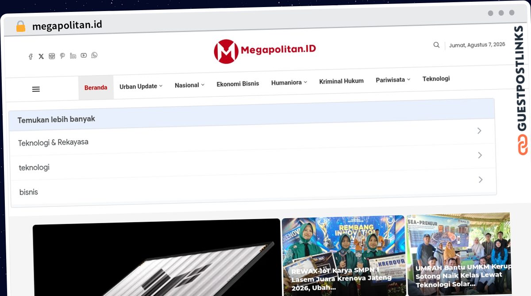The height and width of the screenshot is (296, 531).
Task: Open the YouTube social icon
Action: point(84,55)
